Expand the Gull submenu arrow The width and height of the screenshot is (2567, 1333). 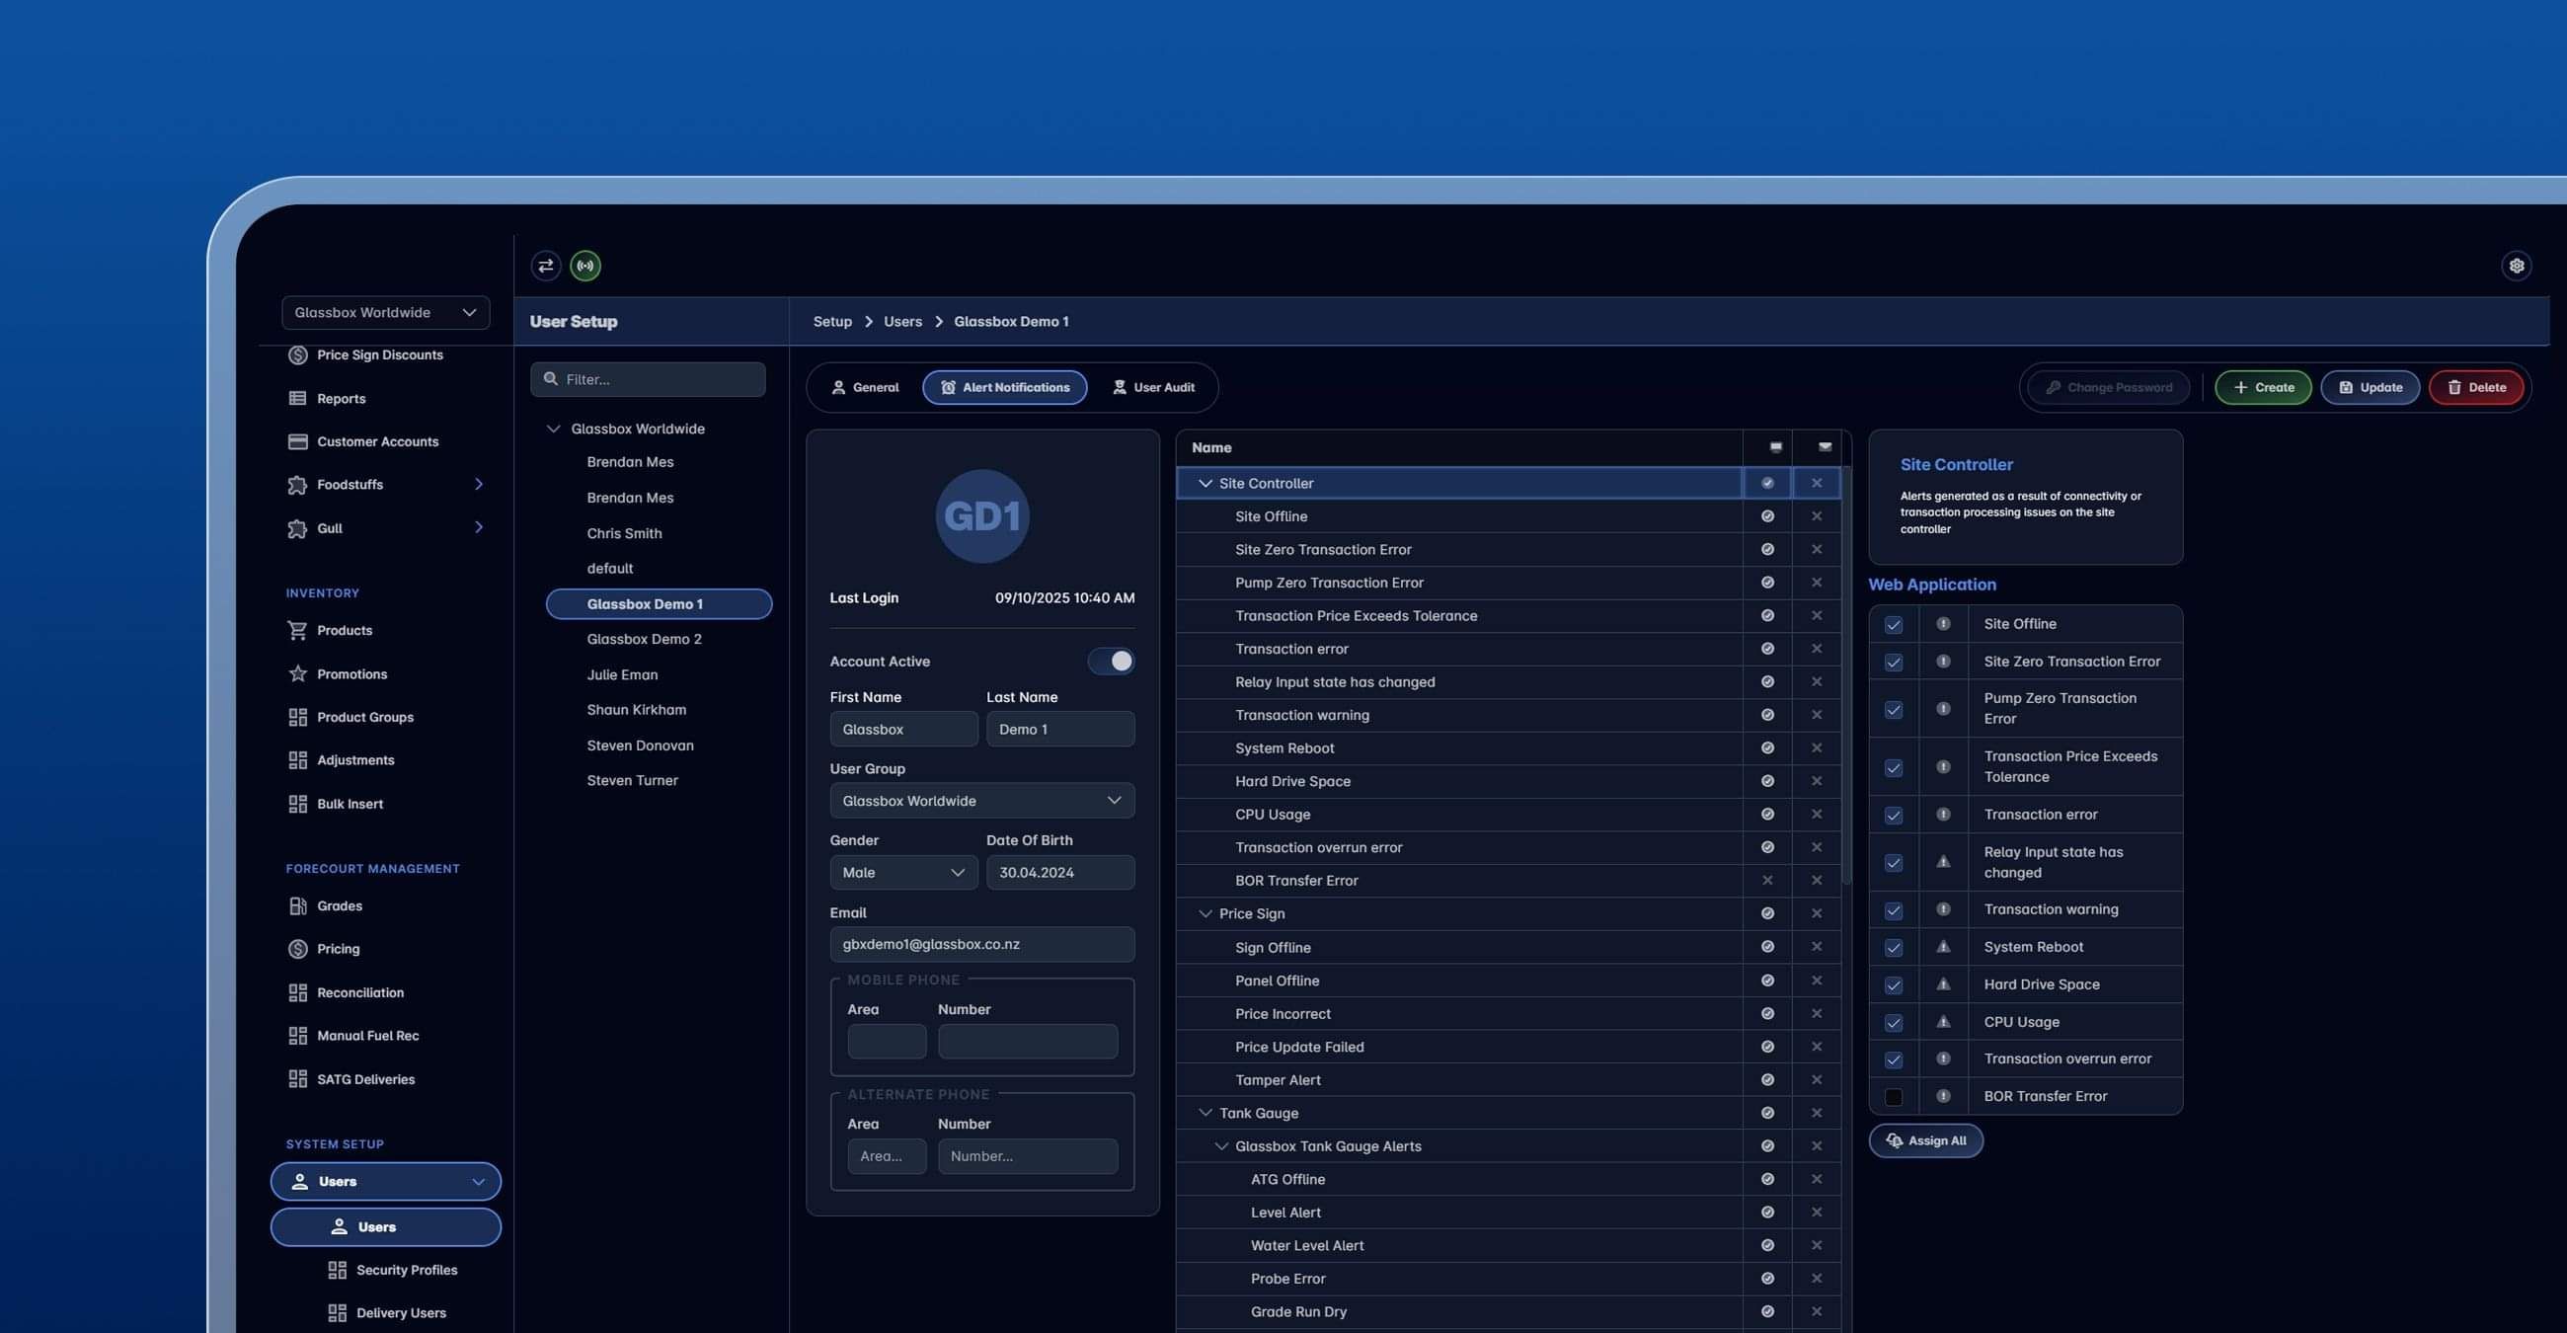(x=478, y=527)
